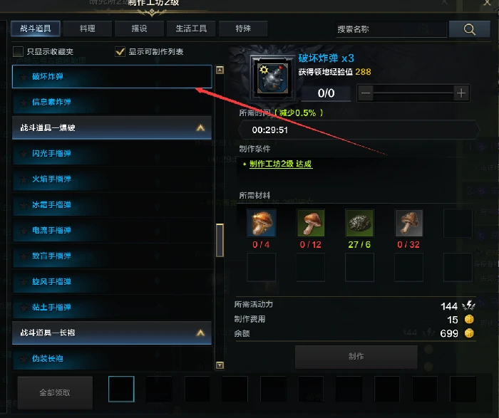Toggle the 显示可制作列表 checkbox

[x=120, y=51]
